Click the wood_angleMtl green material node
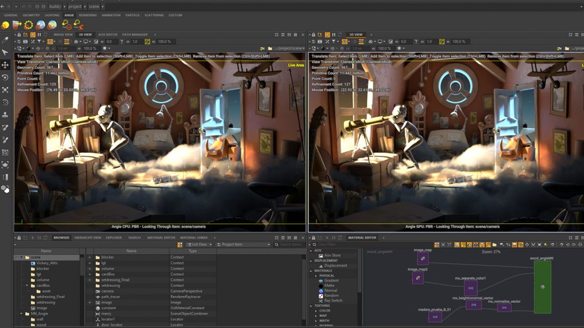 tap(542, 287)
